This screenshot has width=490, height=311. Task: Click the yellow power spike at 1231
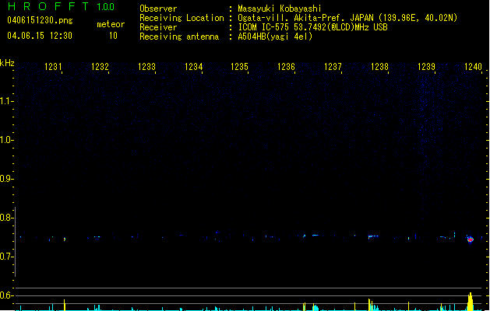[x=65, y=305]
